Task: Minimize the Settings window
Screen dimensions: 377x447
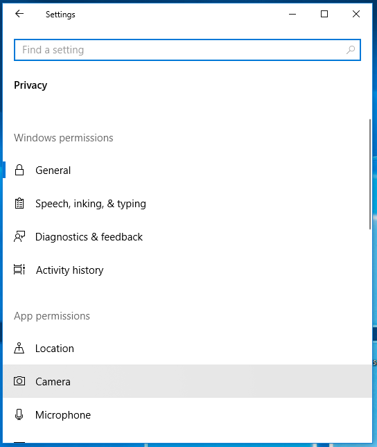Action: (x=292, y=14)
